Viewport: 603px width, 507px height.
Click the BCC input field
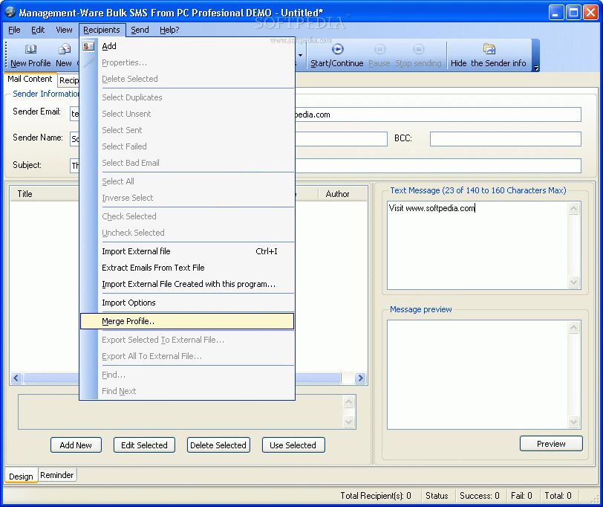coord(505,138)
